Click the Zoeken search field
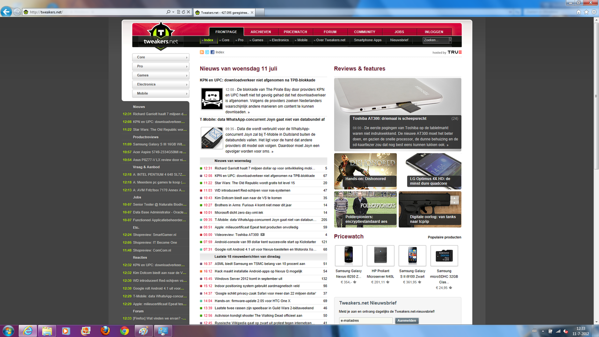This screenshot has width=599, height=337. pyautogui.click(x=435, y=40)
